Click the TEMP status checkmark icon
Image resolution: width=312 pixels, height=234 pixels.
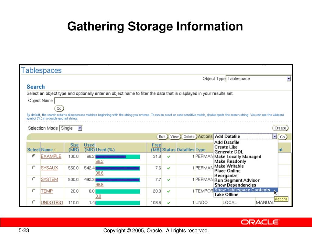pyautogui.click(x=169, y=191)
